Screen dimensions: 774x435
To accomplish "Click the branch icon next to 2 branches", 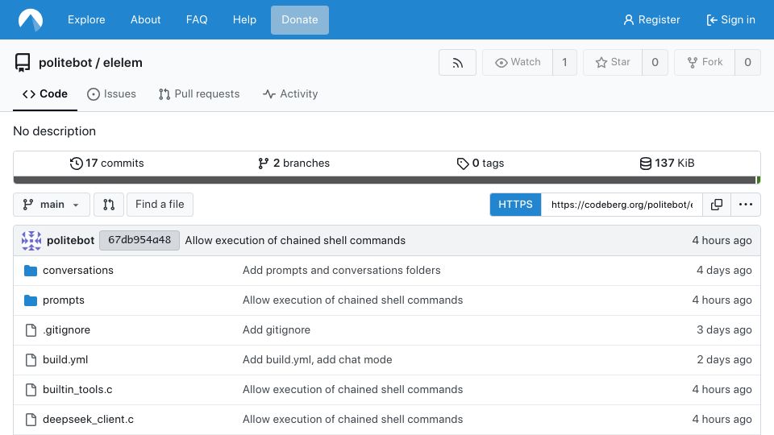I will pos(263,164).
